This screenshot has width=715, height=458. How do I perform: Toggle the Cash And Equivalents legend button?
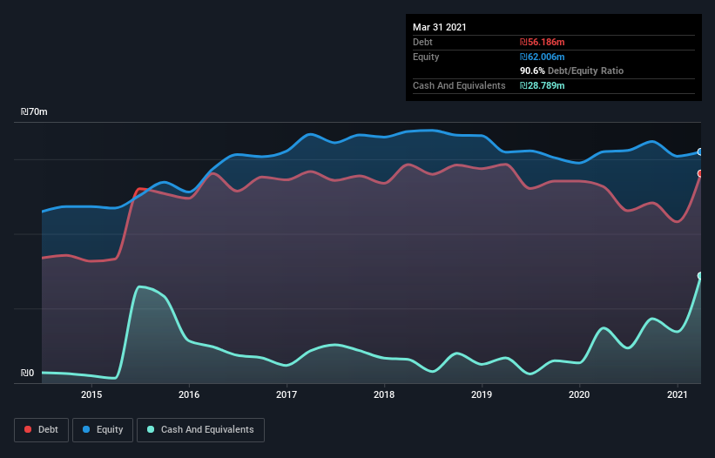tap(200, 430)
